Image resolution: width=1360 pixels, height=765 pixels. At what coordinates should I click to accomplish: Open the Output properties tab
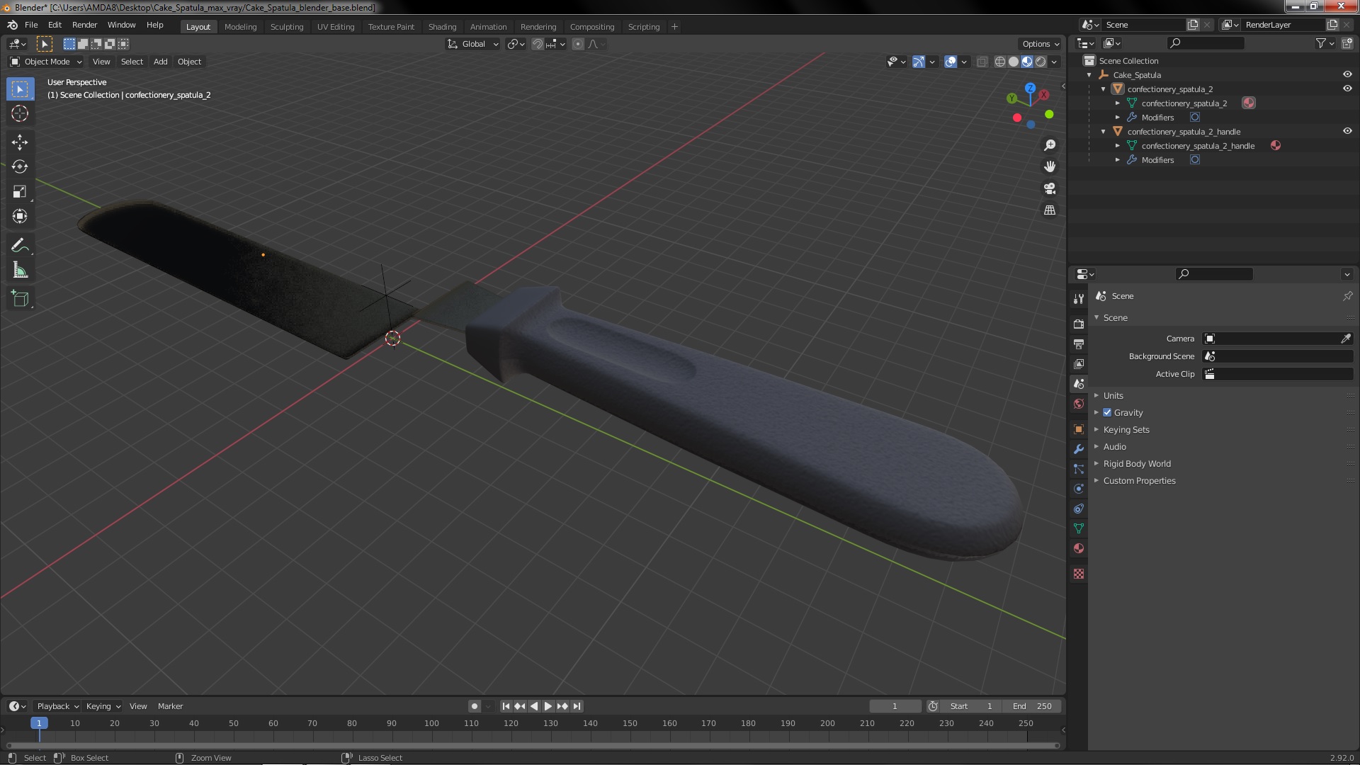(x=1079, y=344)
